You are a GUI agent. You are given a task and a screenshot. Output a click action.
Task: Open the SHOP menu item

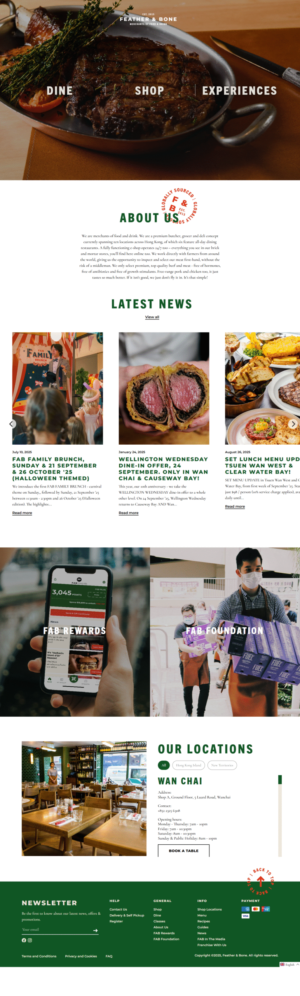pyautogui.click(x=149, y=91)
